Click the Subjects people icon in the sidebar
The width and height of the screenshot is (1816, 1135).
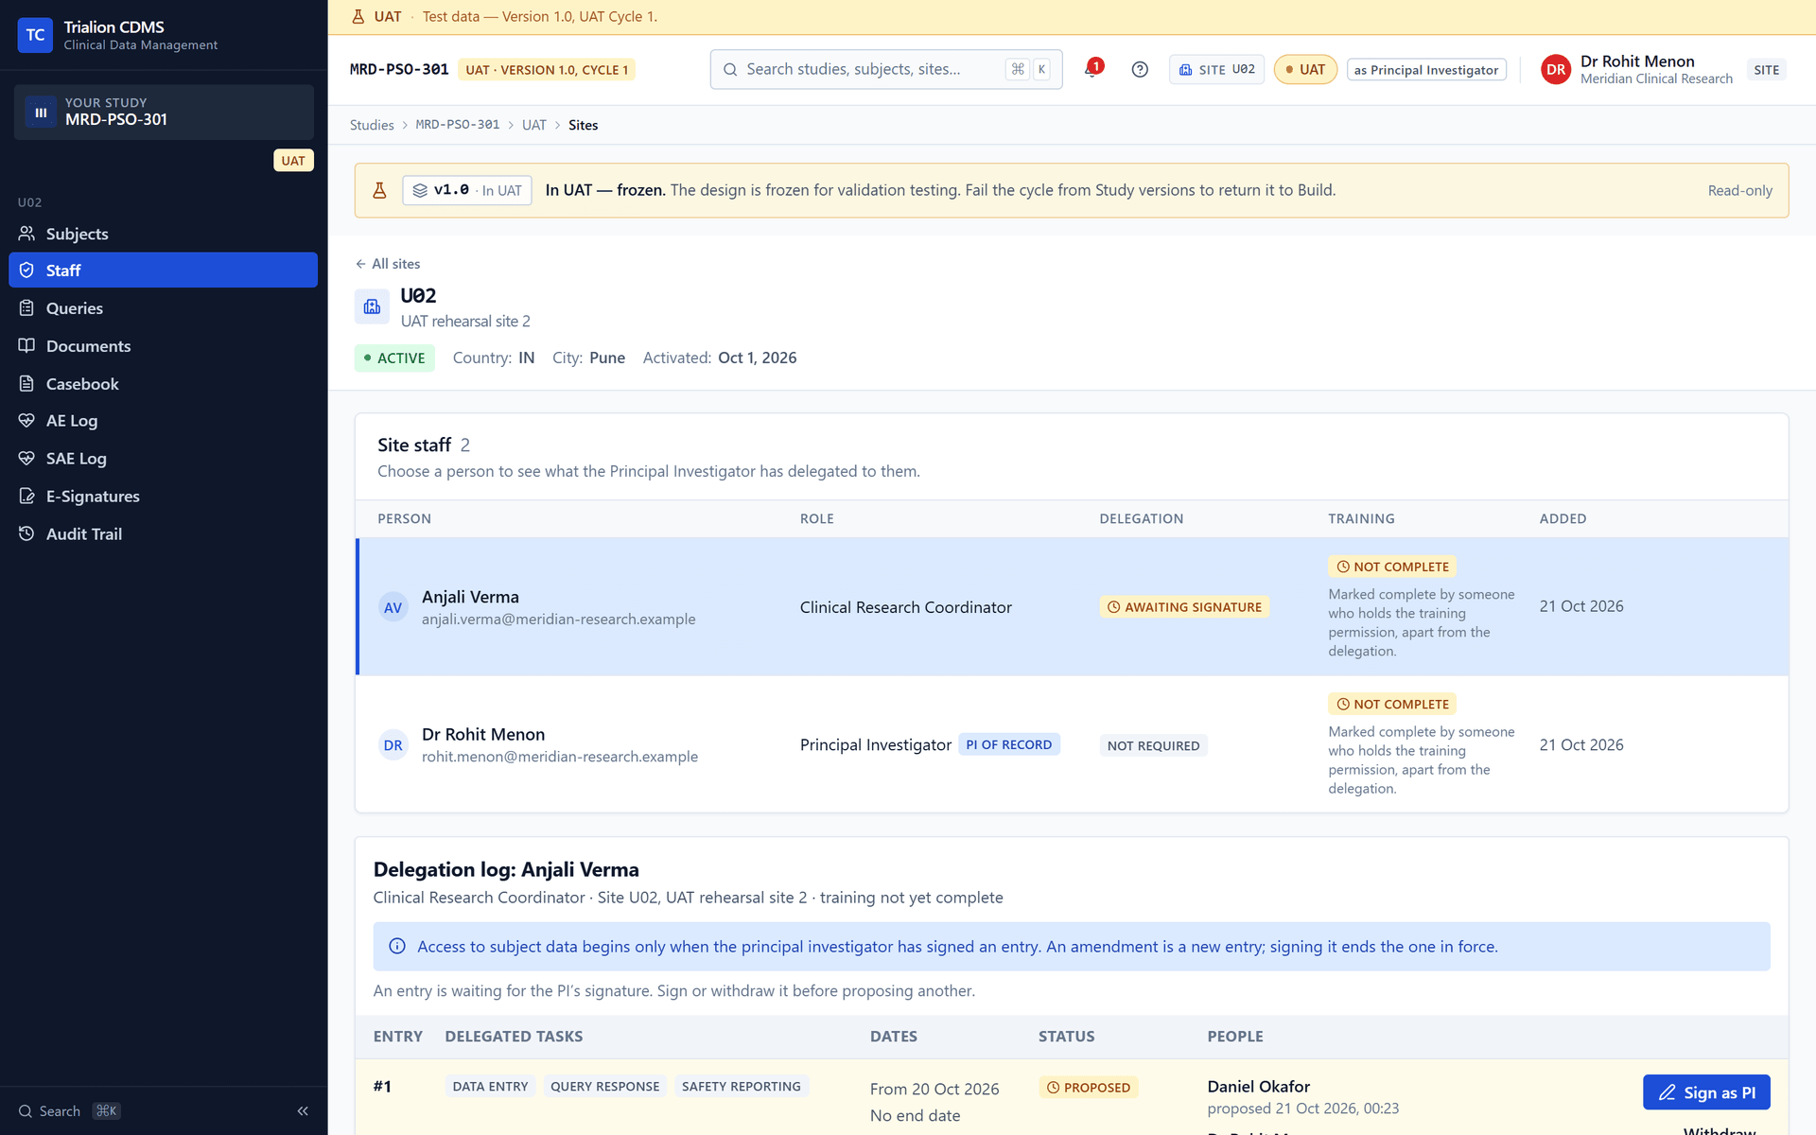[26, 234]
